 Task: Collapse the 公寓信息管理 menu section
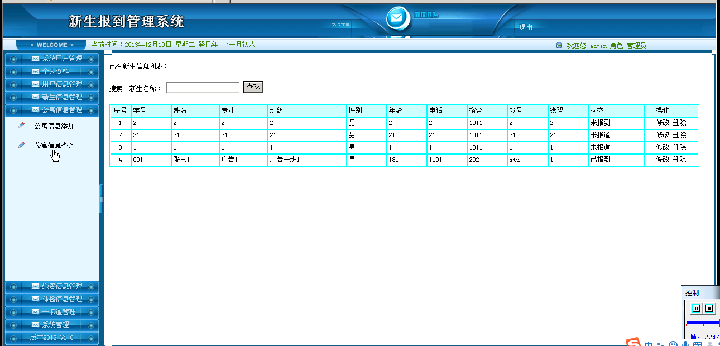(52, 110)
